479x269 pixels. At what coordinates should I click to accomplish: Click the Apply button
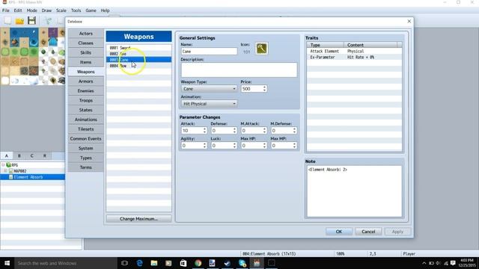click(x=397, y=232)
